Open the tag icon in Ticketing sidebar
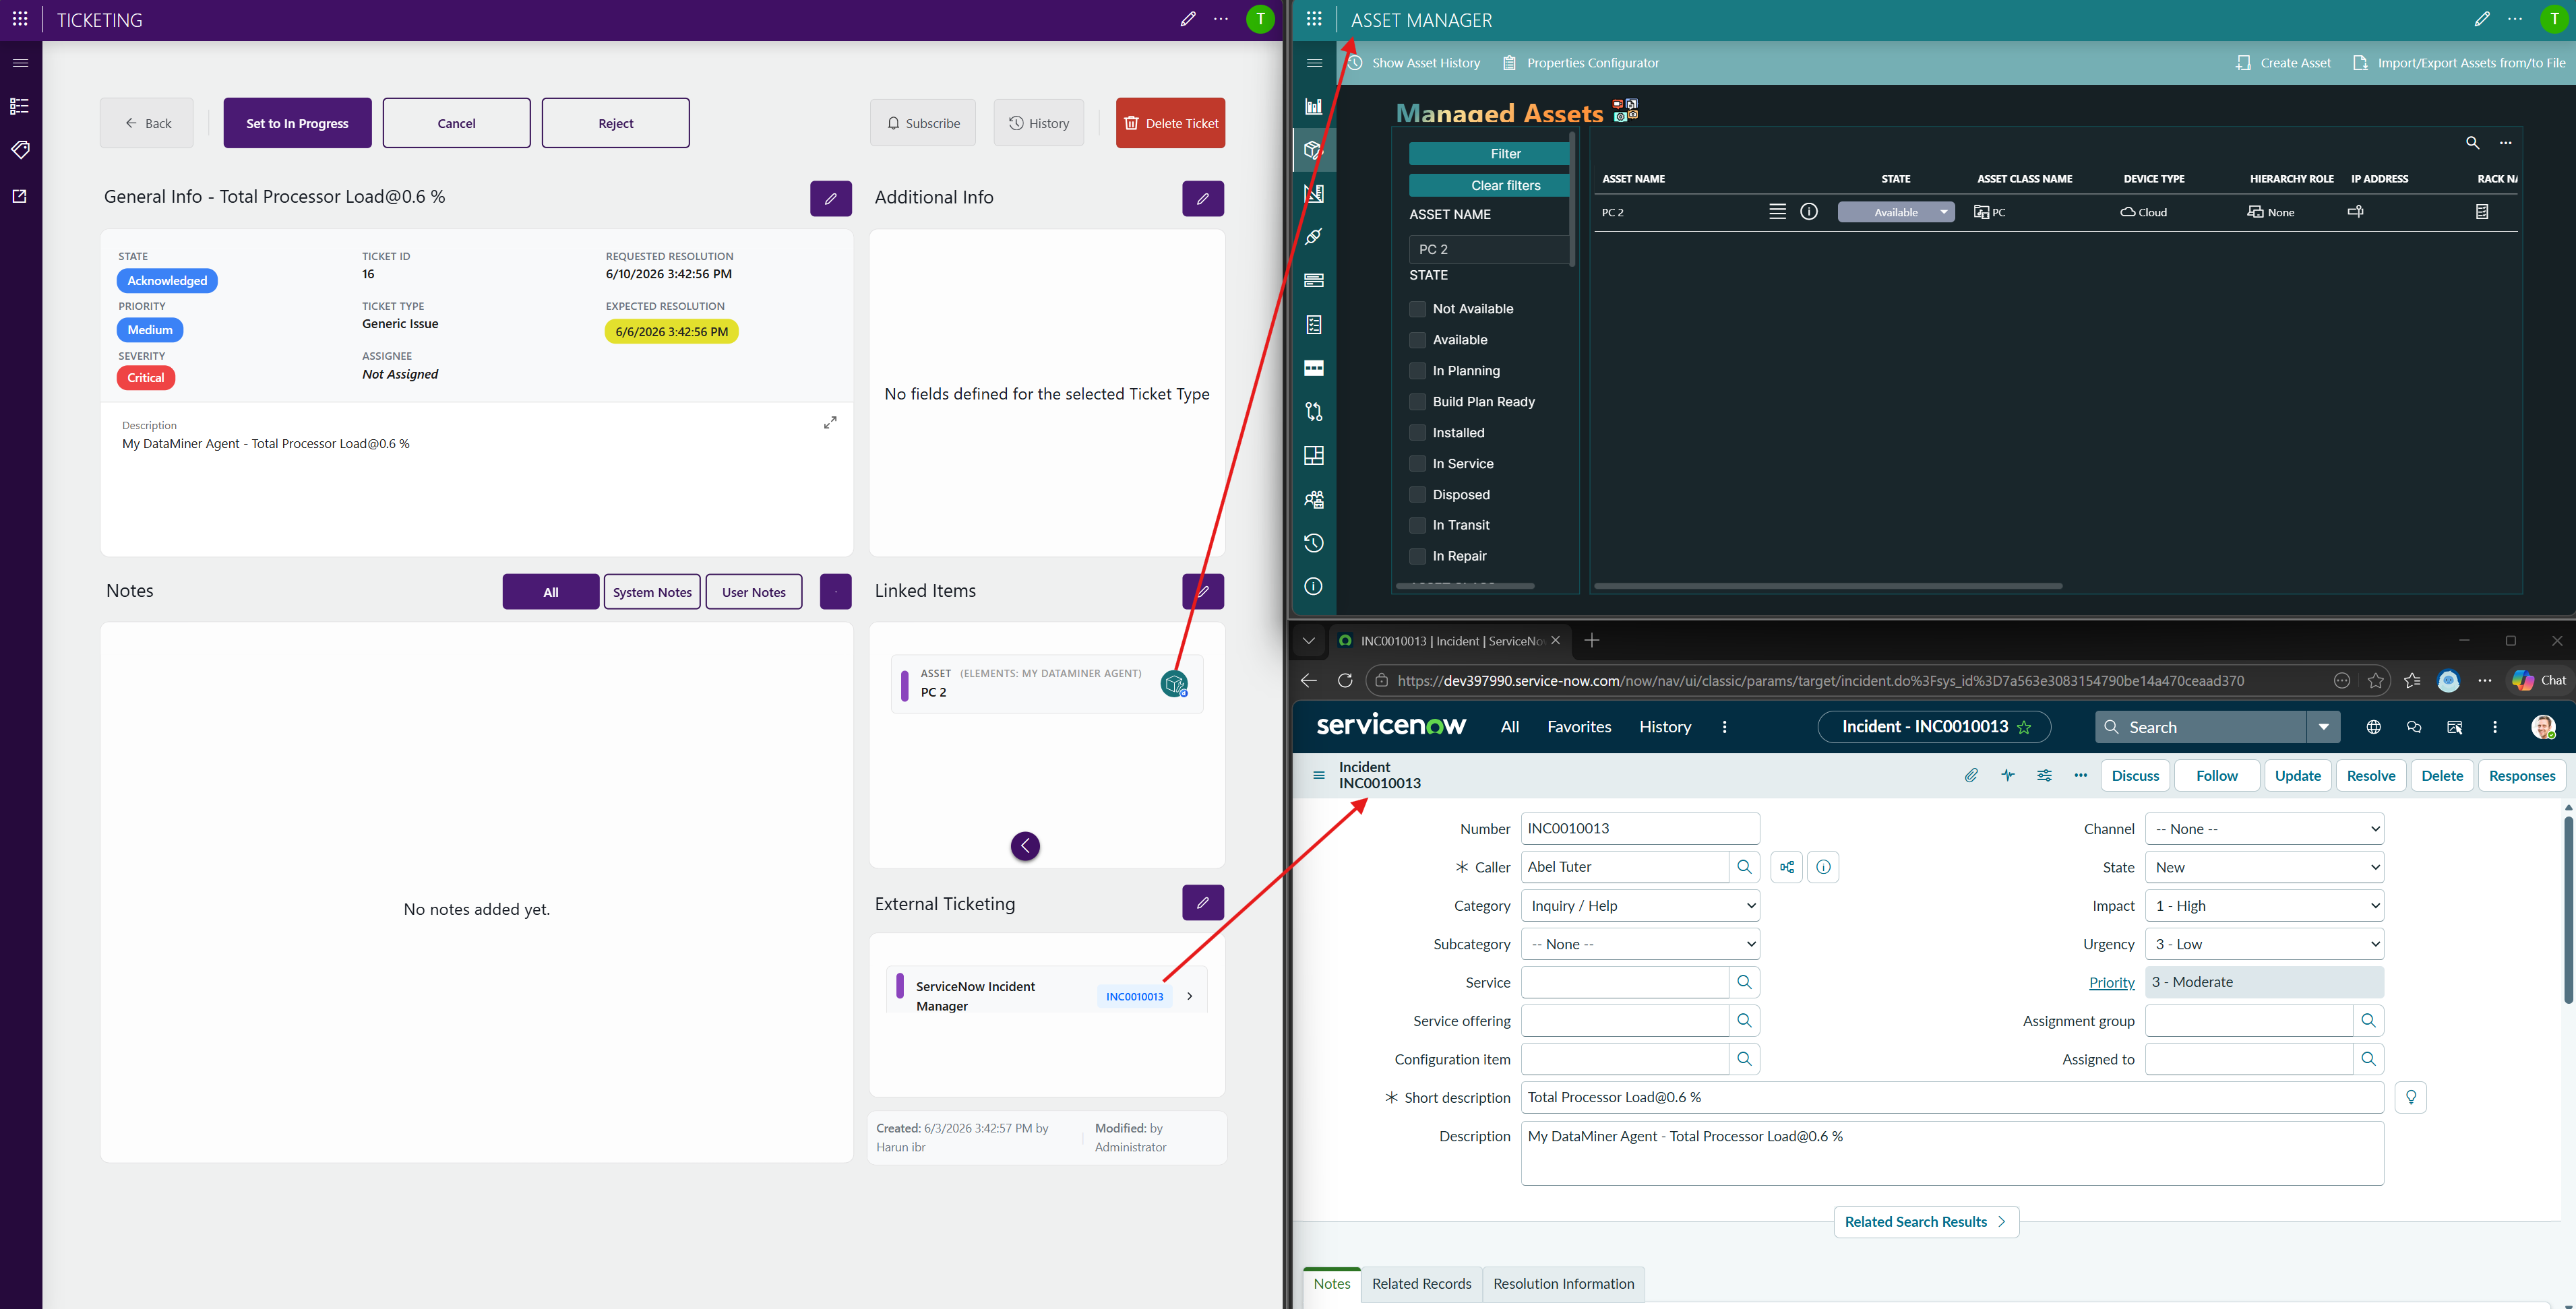Image resolution: width=2576 pixels, height=1309 pixels. click(20, 150)
